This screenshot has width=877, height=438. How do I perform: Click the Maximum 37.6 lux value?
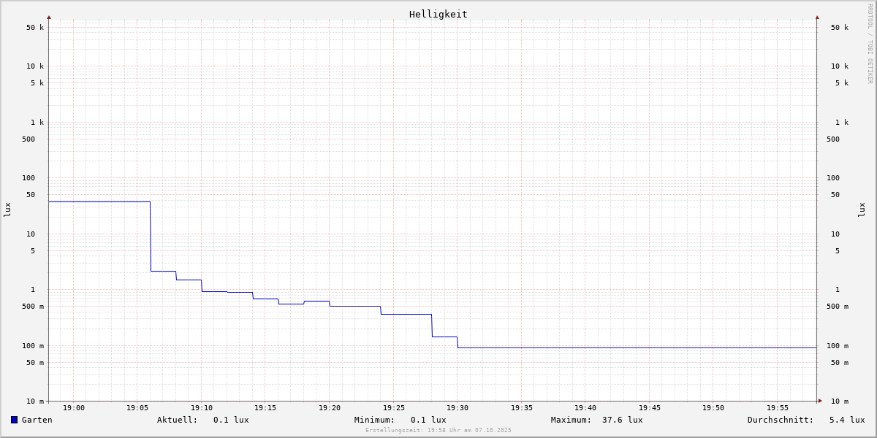(x=623, y=420)
